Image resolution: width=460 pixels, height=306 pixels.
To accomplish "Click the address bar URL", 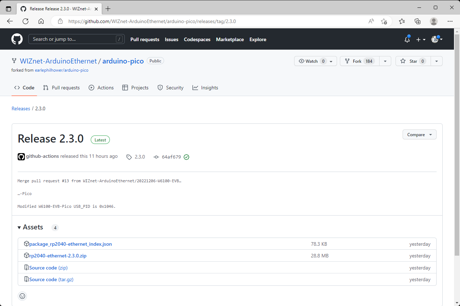I will pyautogui.click(x=152, y=21).
